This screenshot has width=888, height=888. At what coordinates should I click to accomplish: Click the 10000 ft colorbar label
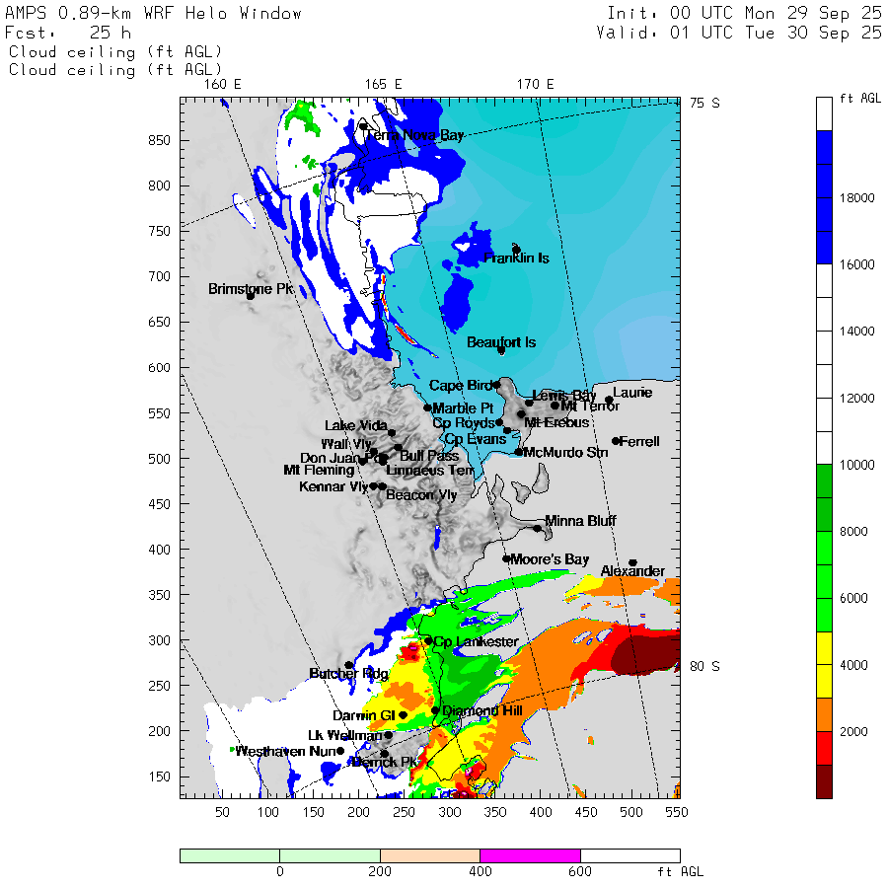856,465
